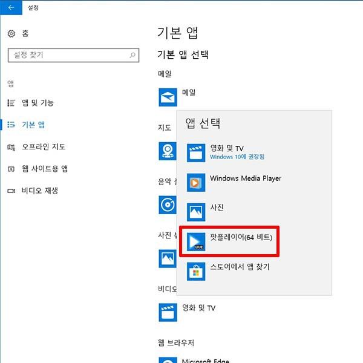Click the 앱 및 기능 list icon
363x363 pixels.
point(11,103)
